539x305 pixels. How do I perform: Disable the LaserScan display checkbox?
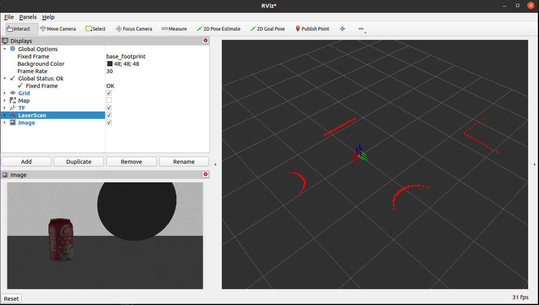click(109, 115)
